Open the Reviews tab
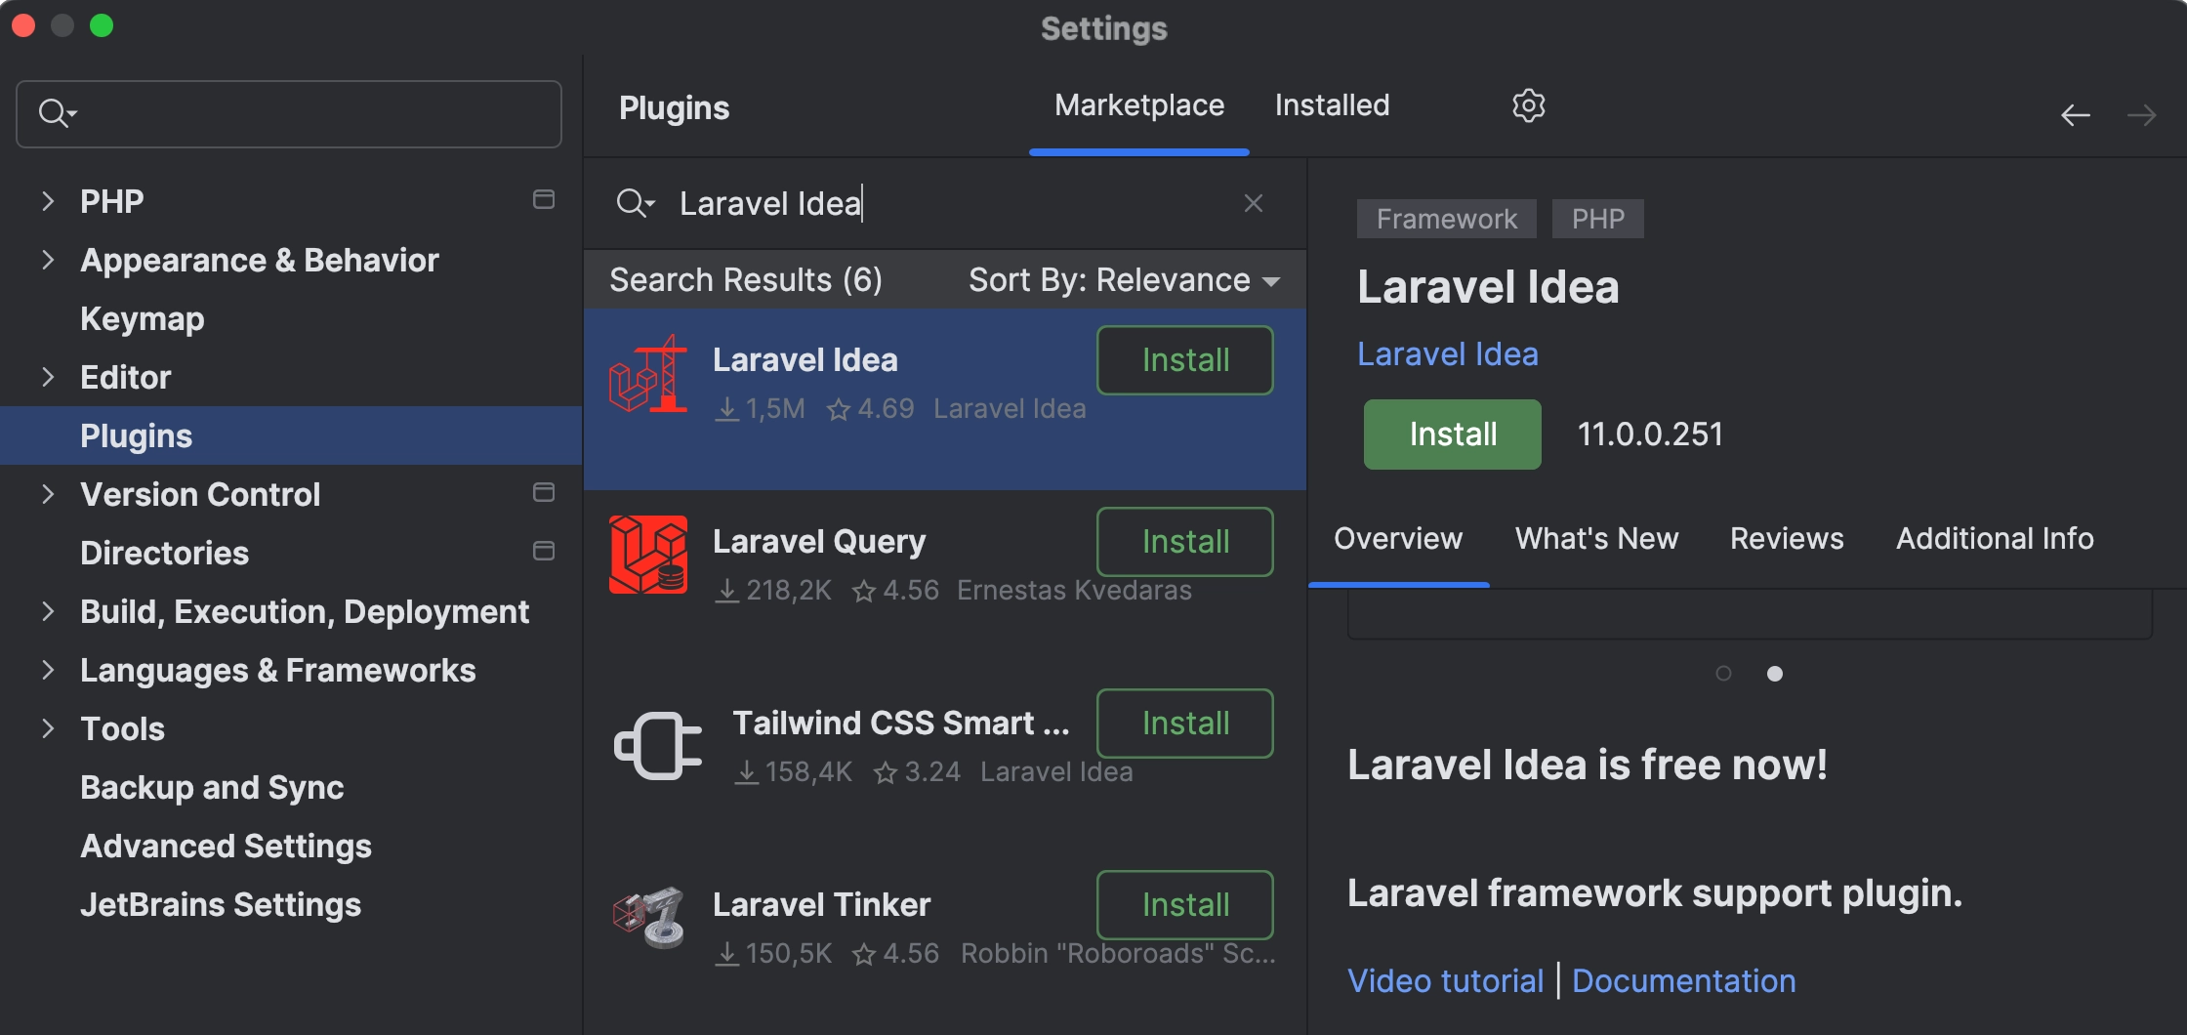The width and height of the screenshot is (2187, 1035). click(1787, 539)
